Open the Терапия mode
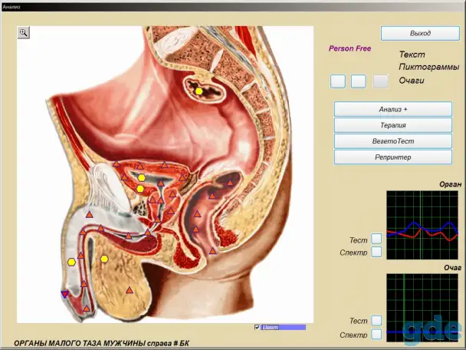This screenshot has height=350, width=466. (393, 125)
